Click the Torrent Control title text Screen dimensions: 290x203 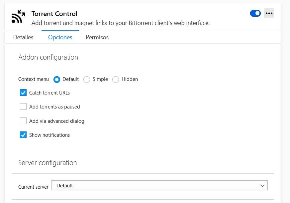pyautogui.click(x=54, y=14)
